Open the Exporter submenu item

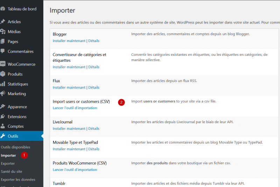(8, 163)
